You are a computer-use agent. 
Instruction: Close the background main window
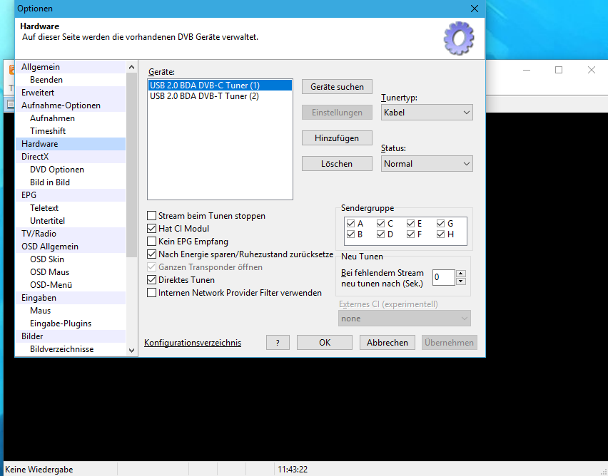coord(592,70)
